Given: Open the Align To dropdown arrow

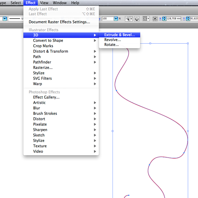Looking at the screenshot, I should pos(148,19).
